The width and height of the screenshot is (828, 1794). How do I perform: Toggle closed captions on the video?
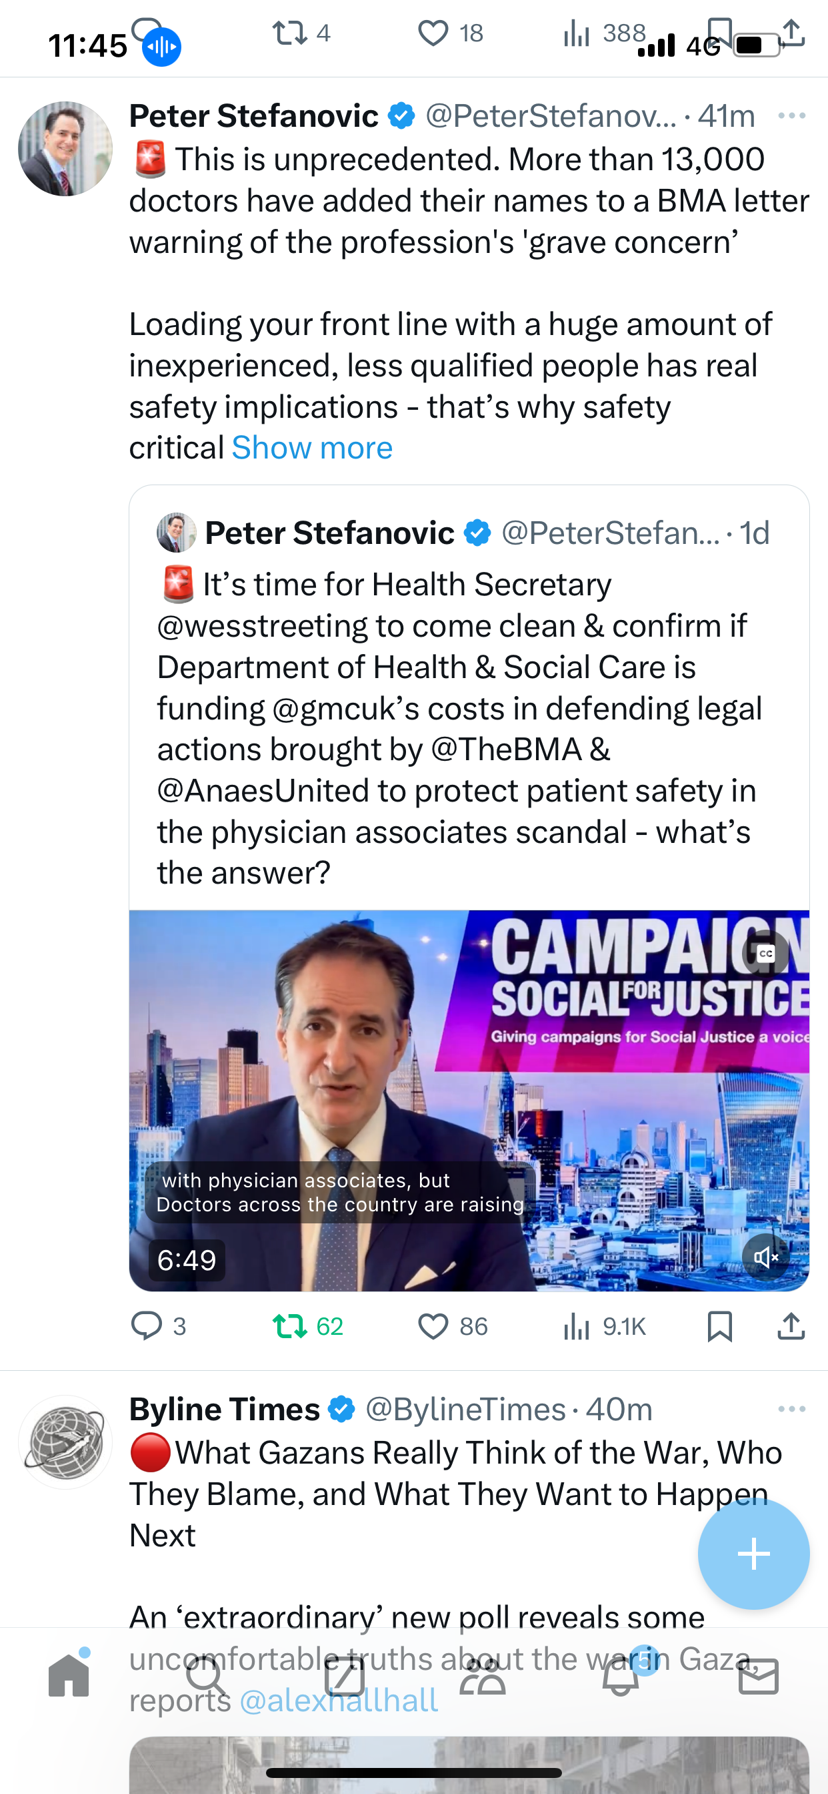[765, 954]
